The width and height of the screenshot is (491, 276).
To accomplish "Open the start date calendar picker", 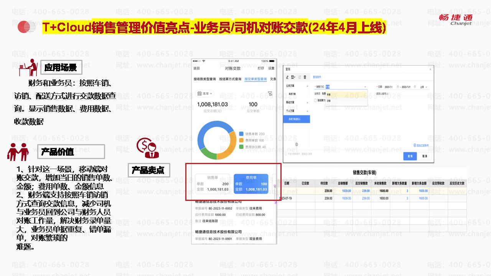I will tap(398, 87).
